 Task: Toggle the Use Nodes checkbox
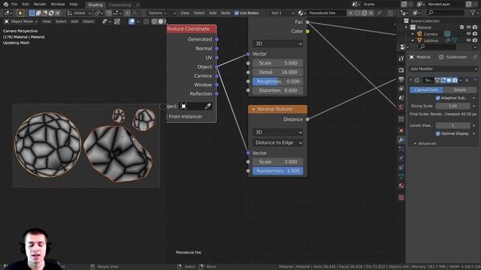(x=237, y=13)
